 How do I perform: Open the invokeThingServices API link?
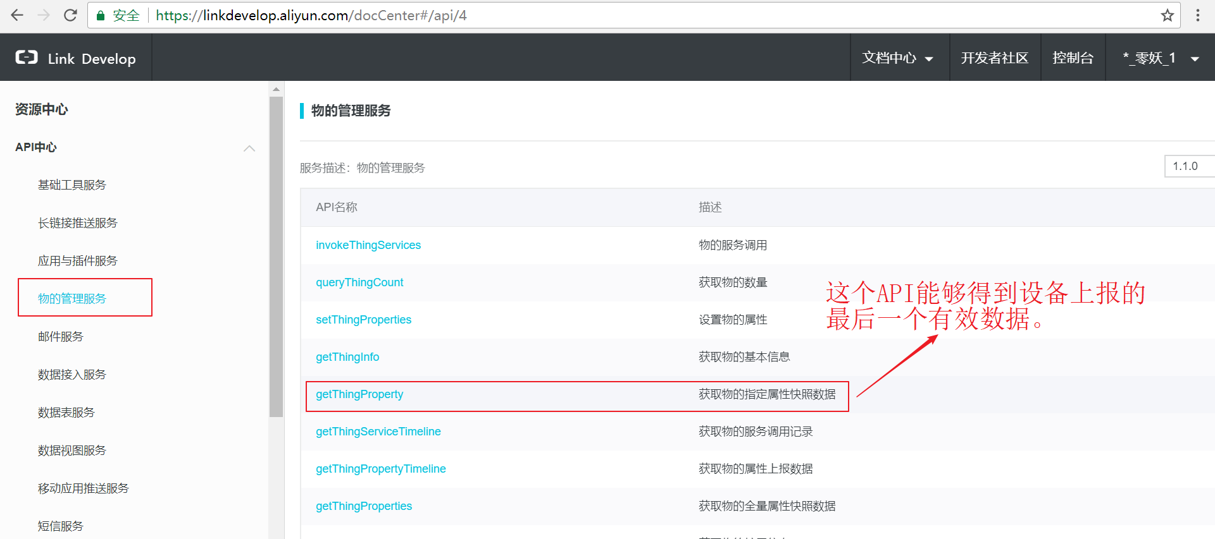click(x=368, y=245)
